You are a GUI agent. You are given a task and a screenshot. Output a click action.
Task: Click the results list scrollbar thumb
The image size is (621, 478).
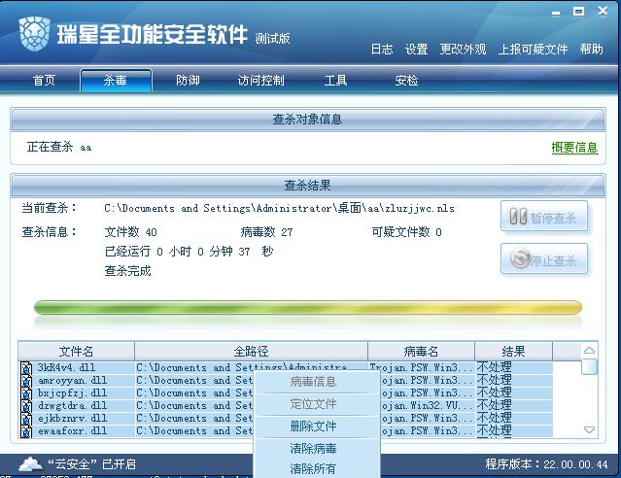point(589,366)
